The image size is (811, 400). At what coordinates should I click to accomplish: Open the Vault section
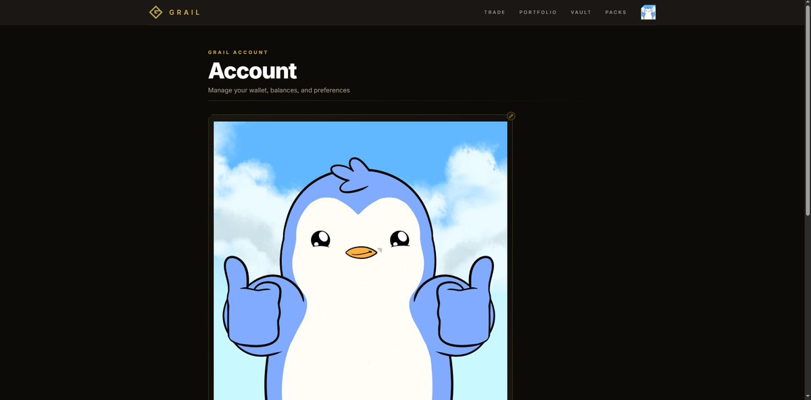[581, 12]
